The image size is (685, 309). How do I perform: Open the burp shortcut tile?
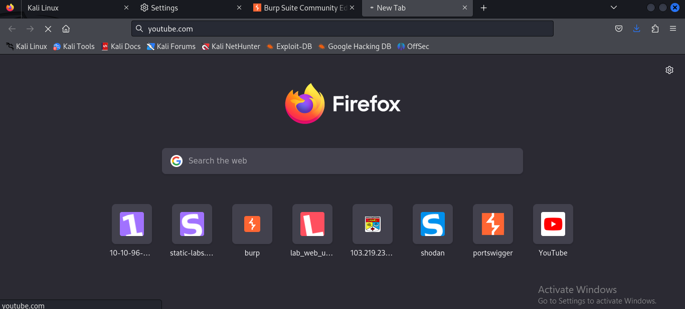coord(252,224)
